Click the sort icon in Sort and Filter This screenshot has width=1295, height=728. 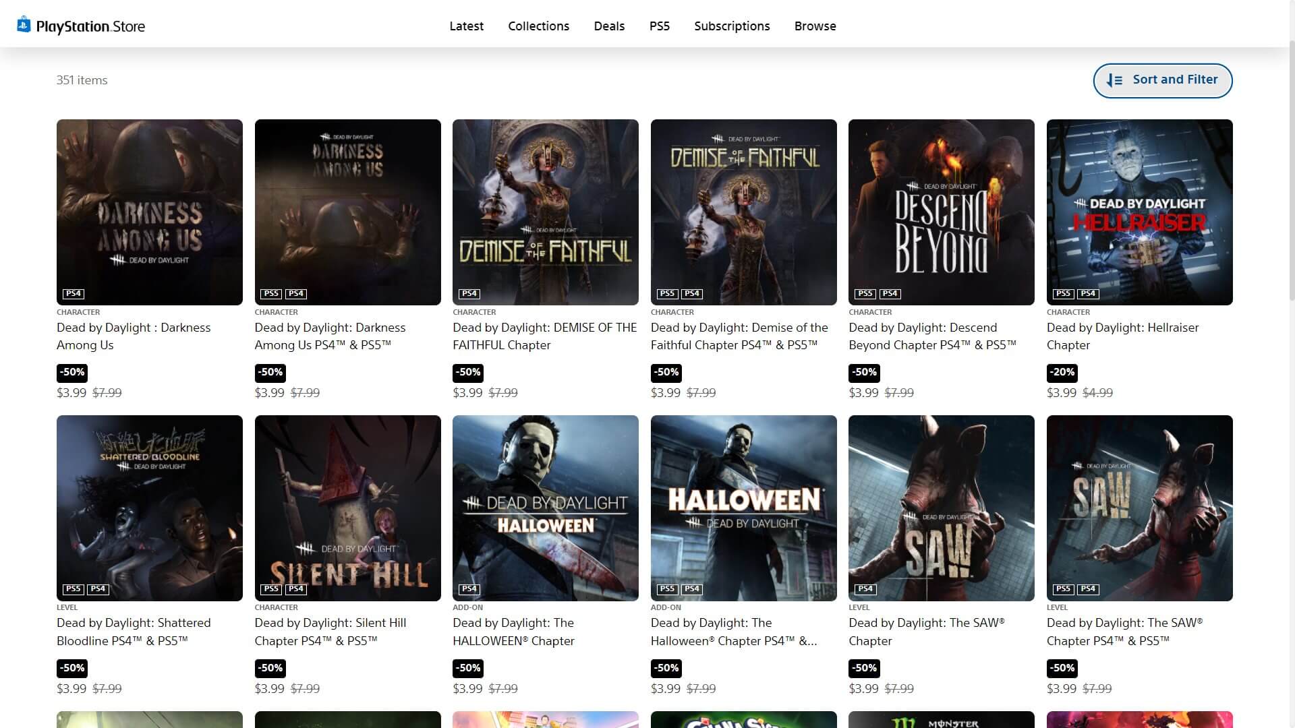(1114, 80)
